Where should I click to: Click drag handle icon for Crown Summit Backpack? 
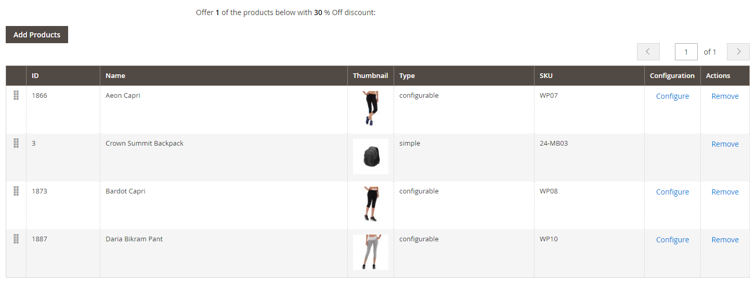pos(16,143)
